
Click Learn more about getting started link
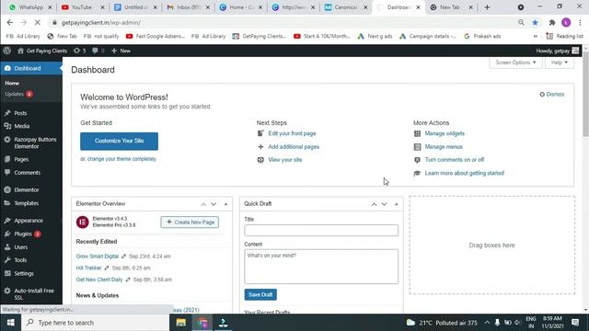[x=464, y=173]
